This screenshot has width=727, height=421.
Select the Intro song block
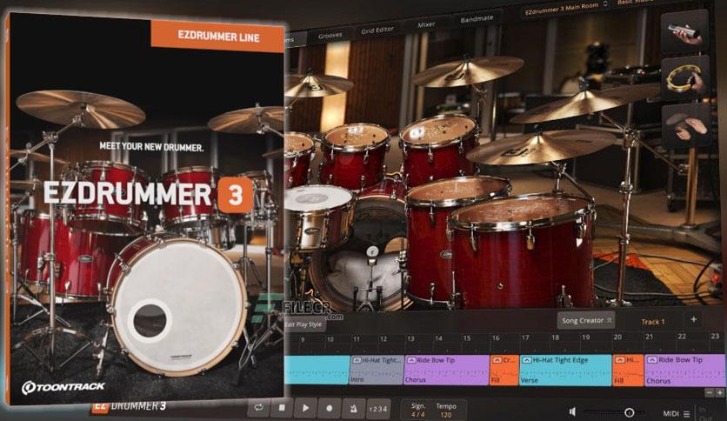pos(377,370)
